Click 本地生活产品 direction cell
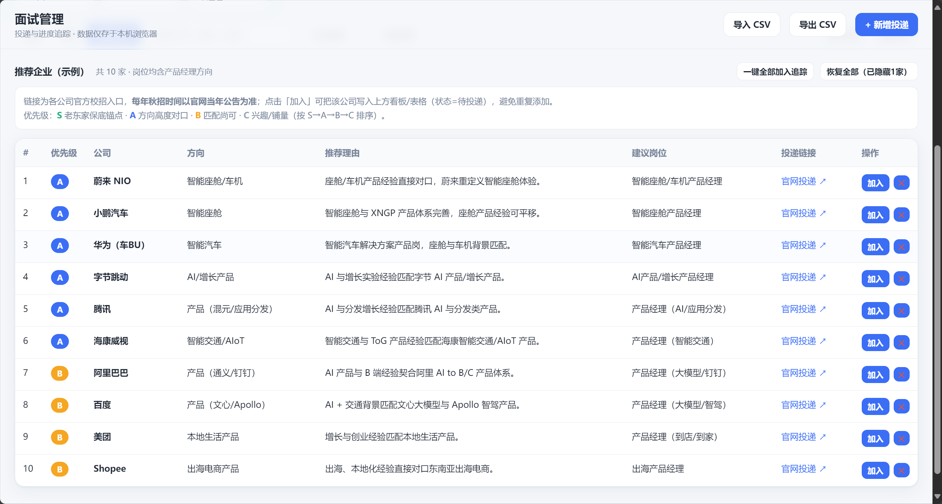Image resolution: width=942 pixels, height=504 pixels. [x=213, y=437]
